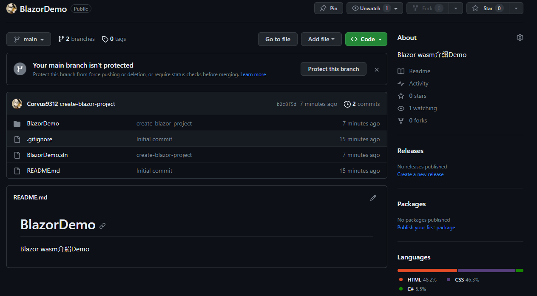This screenshot has width=537, height=296.
Task: Click the book icon beside Readme
Action: (401, 71)
